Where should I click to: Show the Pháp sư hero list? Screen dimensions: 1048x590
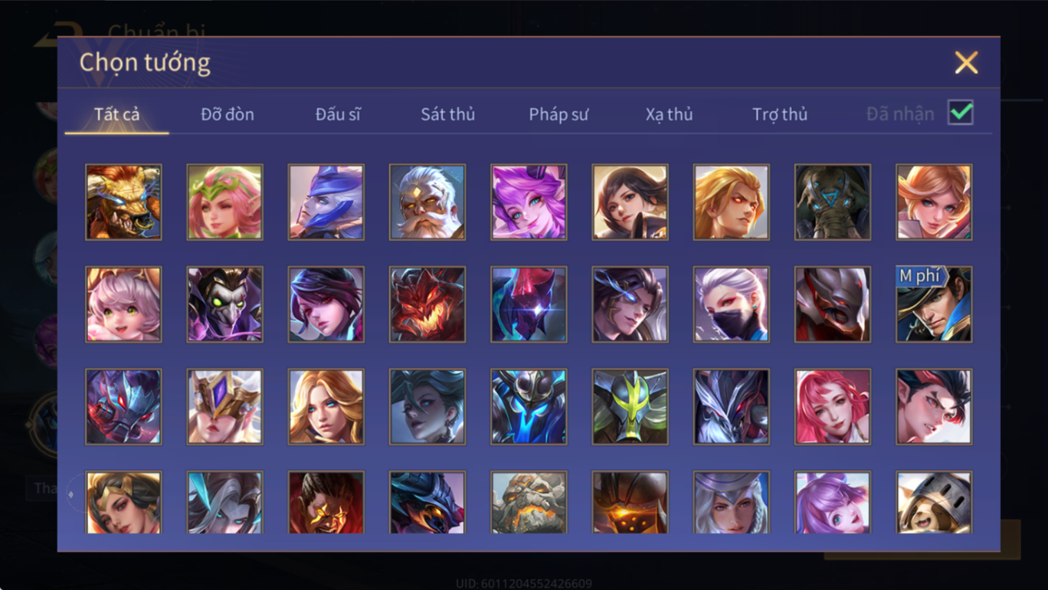pyautogui.click(x=559, y=114)
